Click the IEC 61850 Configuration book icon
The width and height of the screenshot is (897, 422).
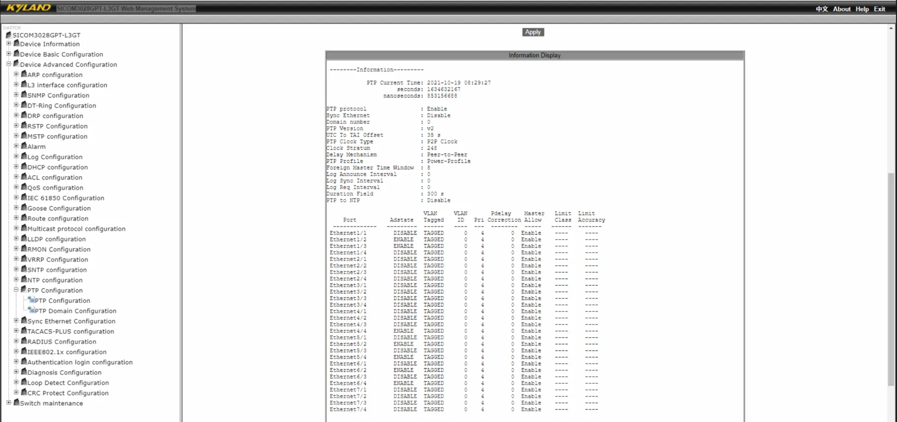click(x=24, y=197)
